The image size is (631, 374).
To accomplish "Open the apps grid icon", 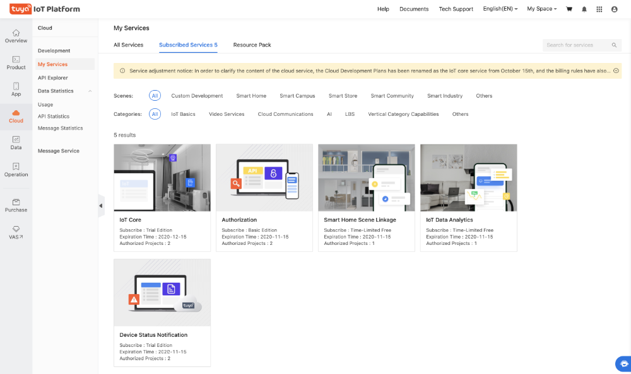I will coord(599,9).
